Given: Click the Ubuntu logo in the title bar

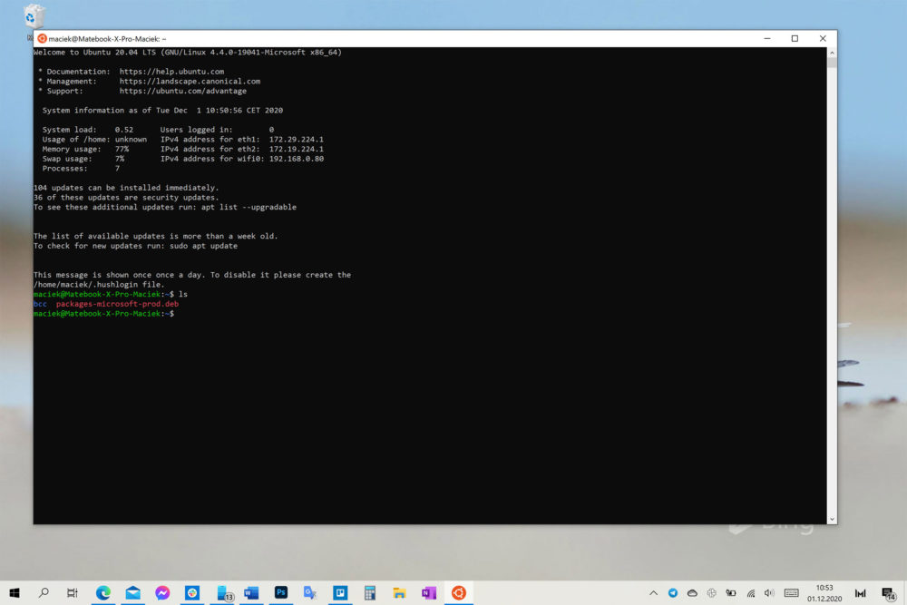Looking at the screenshot, I should tap(42, 39).
